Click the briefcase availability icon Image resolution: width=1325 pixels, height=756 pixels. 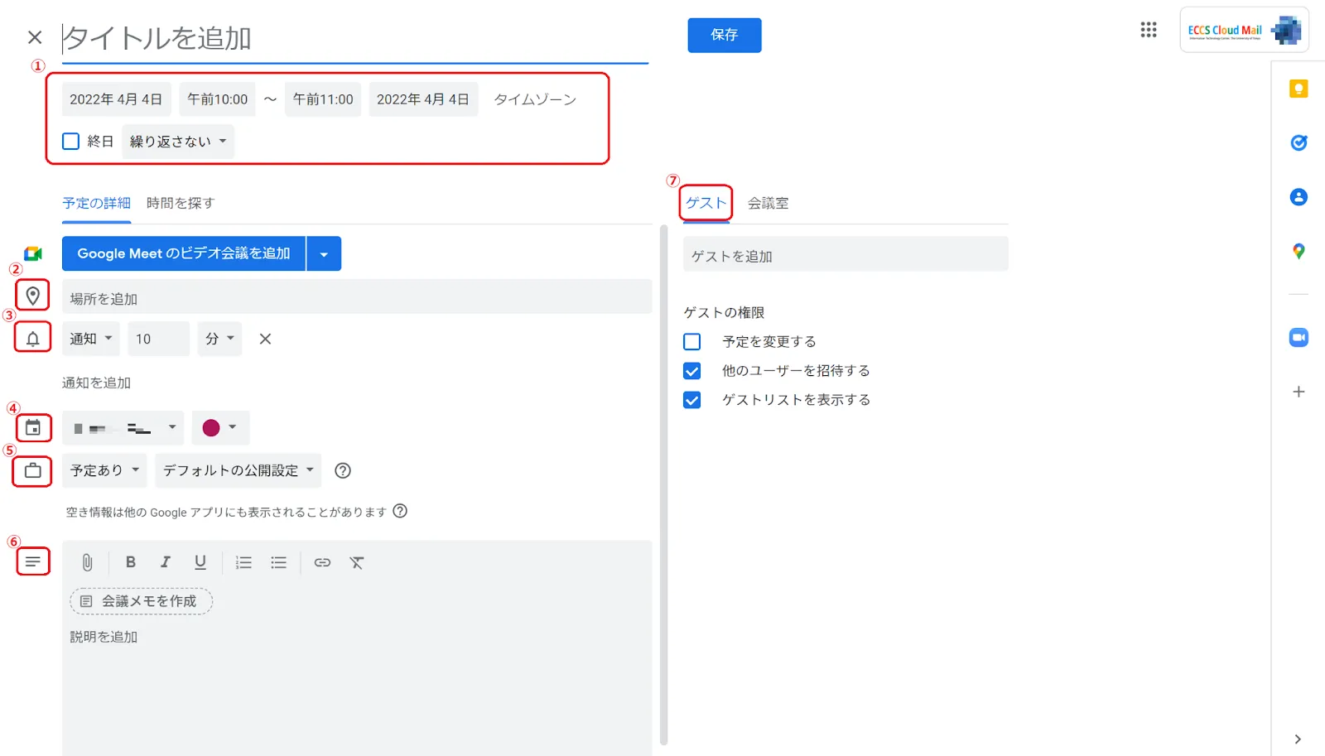[32, 470]
